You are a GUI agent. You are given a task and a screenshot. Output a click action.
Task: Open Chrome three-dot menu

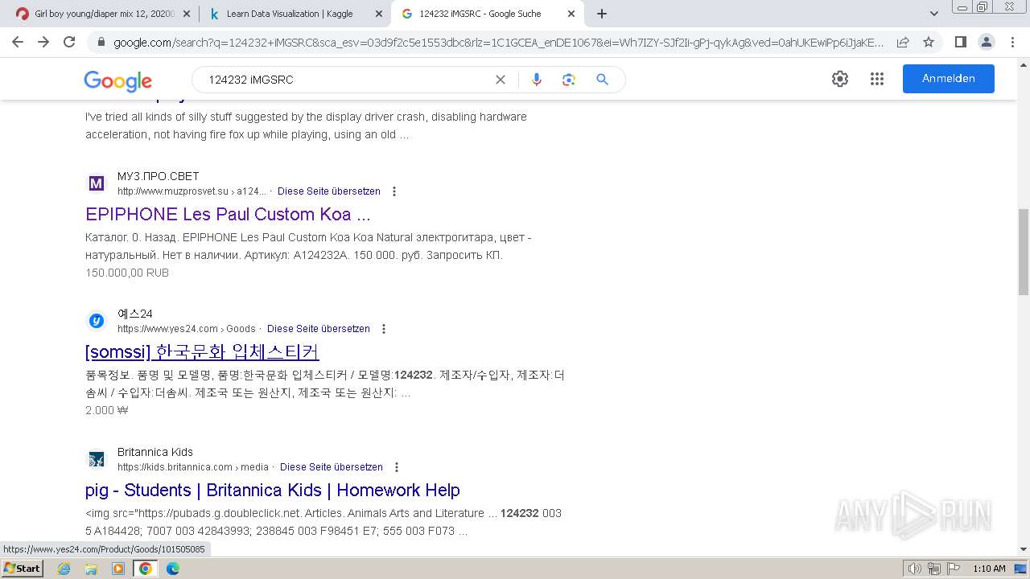1012,42
